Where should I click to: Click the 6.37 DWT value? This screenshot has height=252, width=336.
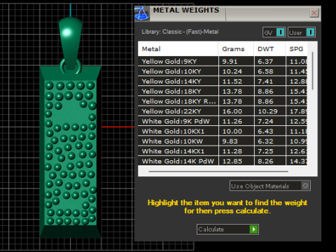coord(265,62)
